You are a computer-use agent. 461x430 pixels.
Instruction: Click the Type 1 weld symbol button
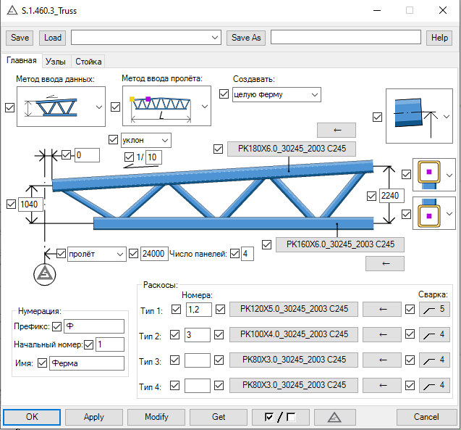pos(433,310)
